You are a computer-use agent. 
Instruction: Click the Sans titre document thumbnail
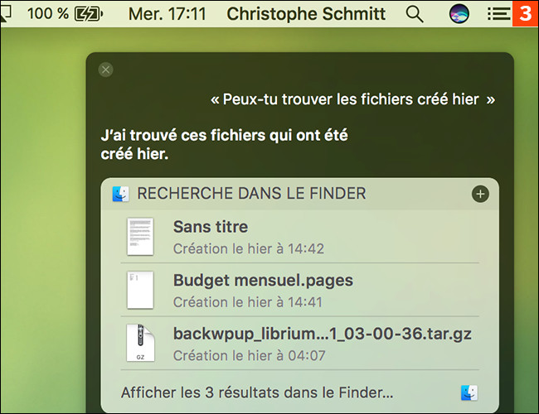click(140, 236)
